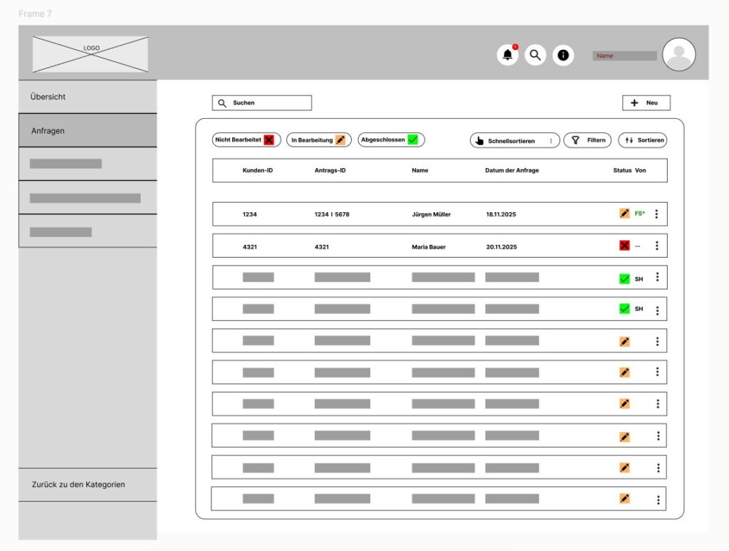The width and height of the screenshot is (729, 551).
Task: Click the logo placeholder image
Action: [x=90, y=55]
